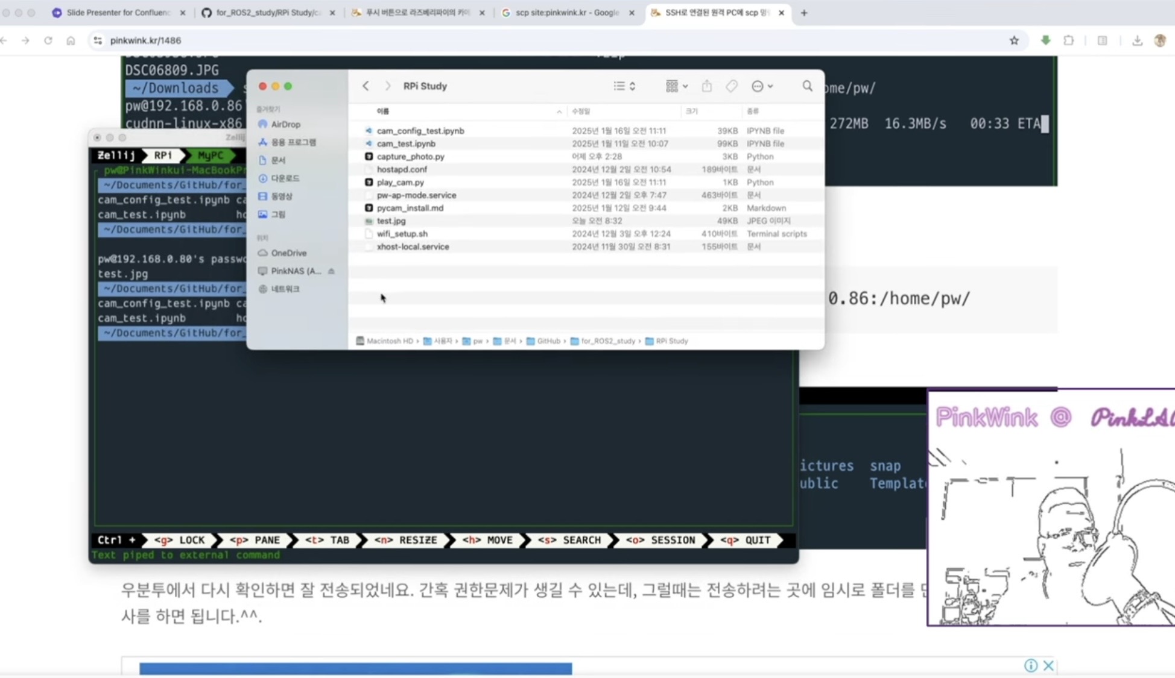Select the MyPC tab in Zellij
Image resolution: width=1175 pixels, height=678 pixels.
(210, 155)
